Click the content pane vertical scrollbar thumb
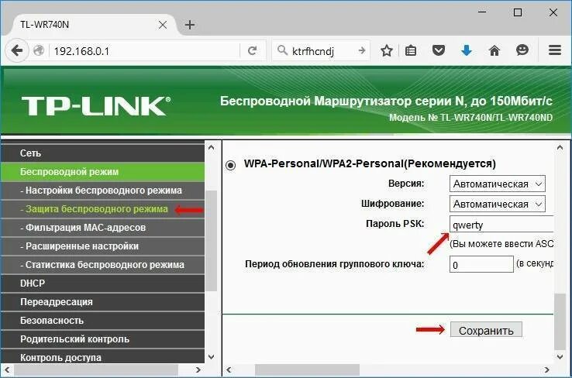The width and height of the screenshot is (572, 378). click(560, 321)
